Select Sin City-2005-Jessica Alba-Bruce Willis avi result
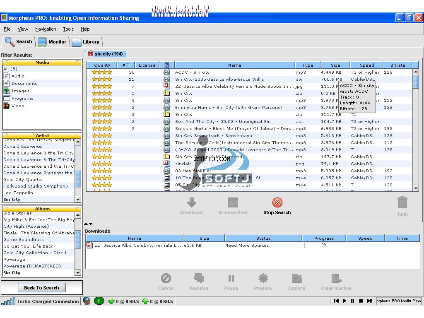 point(249,79)
